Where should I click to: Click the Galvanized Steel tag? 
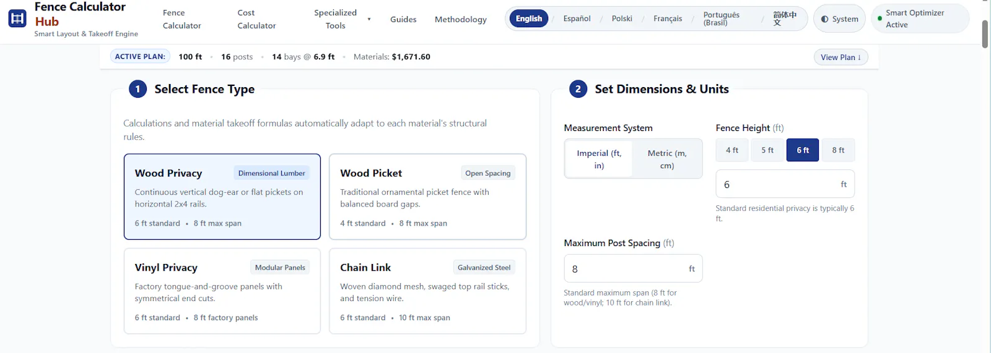(484, 268)
